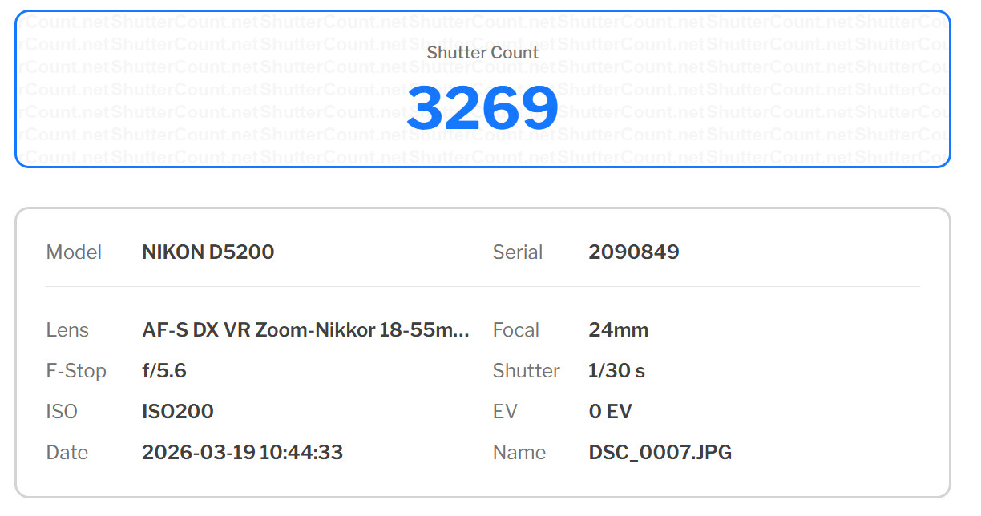
Task: Click the Shutter Count heading
Action: [x=482, y=53]
